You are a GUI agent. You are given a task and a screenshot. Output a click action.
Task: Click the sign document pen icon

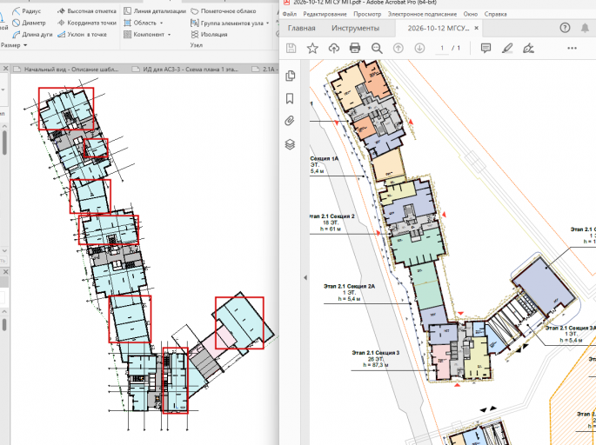click(528, 48)
